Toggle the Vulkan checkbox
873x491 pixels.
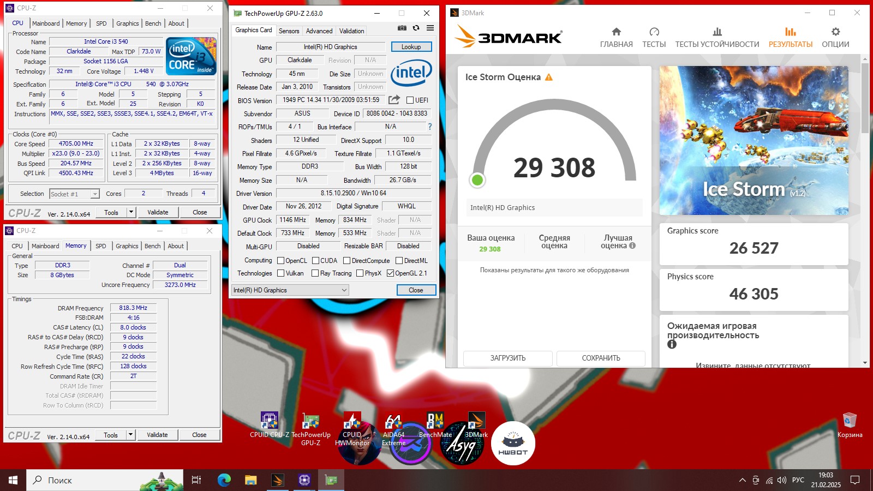coord(281,273)
